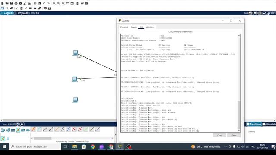Open the Config tab in Switch0 window
This screenshot has width=276, height=155.
point(134,27)
